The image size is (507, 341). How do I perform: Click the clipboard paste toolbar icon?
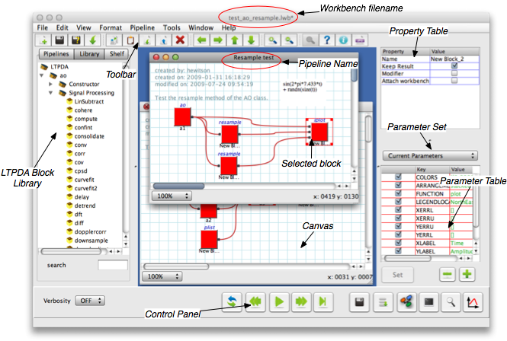coord(130,40)
